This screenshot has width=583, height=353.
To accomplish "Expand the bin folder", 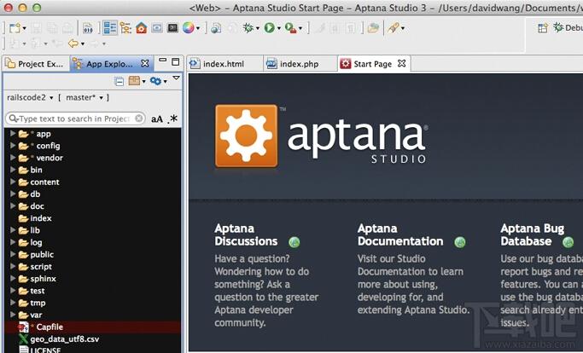I will click(13, 170).
